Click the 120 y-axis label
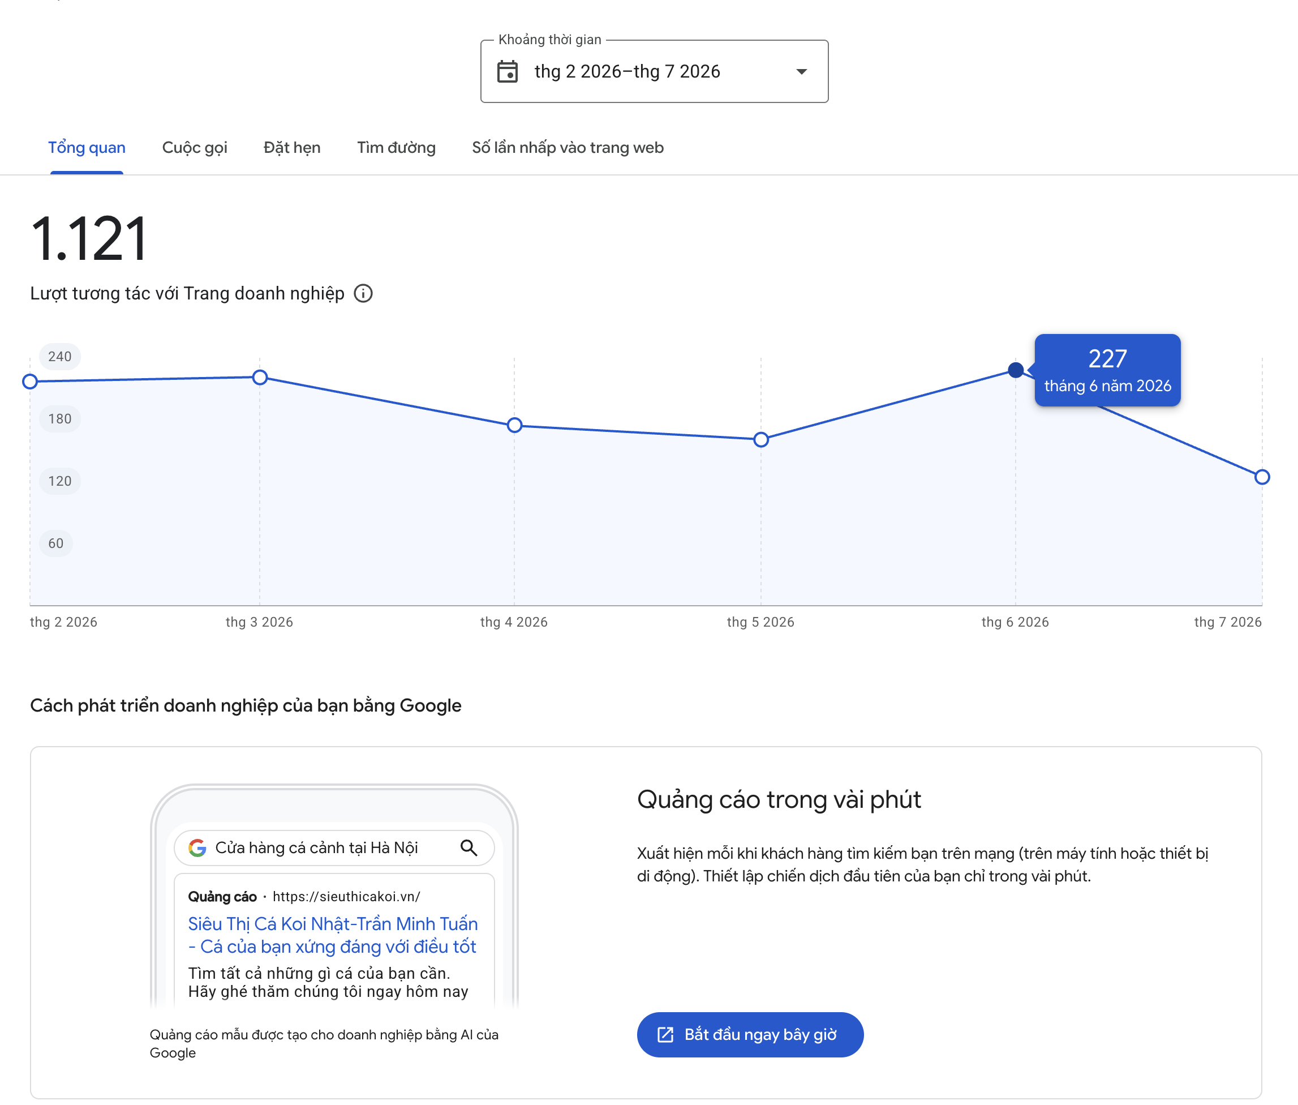The height and width of the screenshot is (1105, 1298). click(60, 481)
